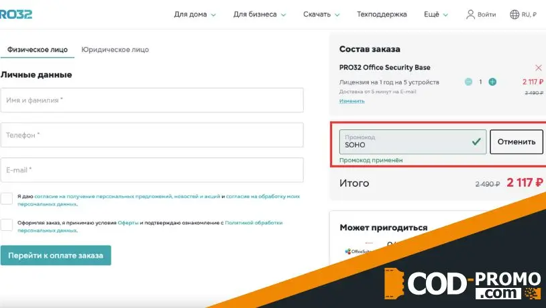Go to Техподдержка page
546x308 pixels.
pyautogui.click(x=382, y=14)
